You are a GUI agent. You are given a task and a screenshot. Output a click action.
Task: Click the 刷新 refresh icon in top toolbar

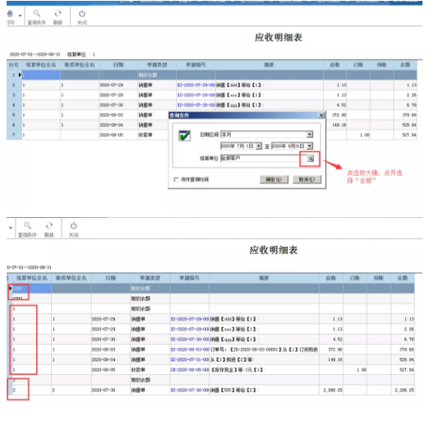(x=58, y=13)
